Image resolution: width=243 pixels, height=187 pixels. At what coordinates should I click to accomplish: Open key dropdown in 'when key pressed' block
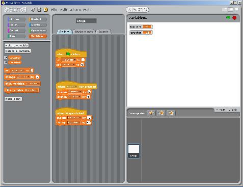[71, 87]
